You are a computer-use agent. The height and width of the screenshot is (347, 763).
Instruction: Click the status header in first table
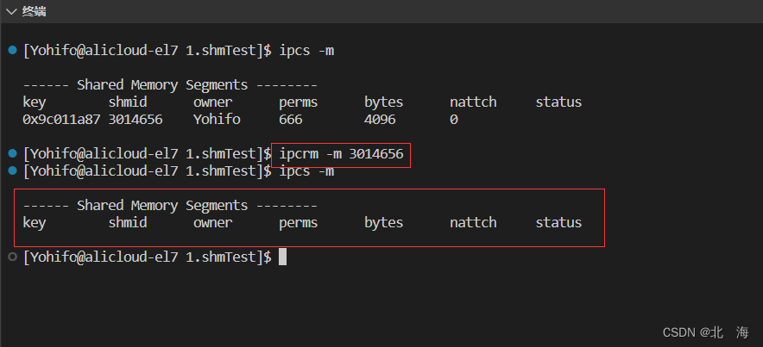click(558, 102)
